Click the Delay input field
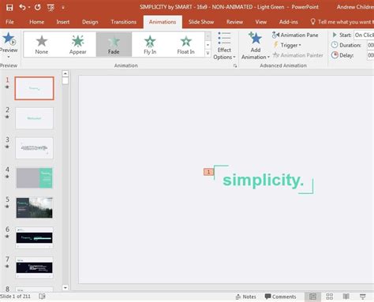Image resolution: width=374 pixels, height=302 pixels. pyautogui.click(x=371, y=55)
